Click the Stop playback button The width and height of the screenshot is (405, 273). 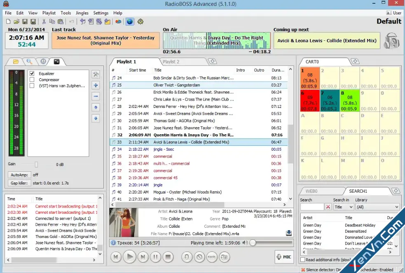[168, 257]
